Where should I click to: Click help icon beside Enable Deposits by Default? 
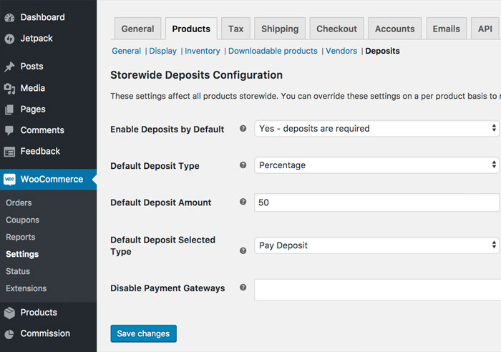pos(243,129)
